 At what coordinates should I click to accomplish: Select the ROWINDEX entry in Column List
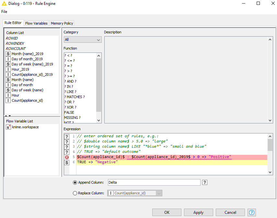coord(15,43)
